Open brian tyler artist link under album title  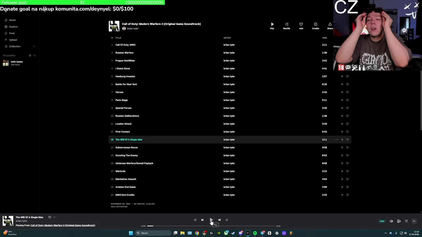(x=133, y=29)
